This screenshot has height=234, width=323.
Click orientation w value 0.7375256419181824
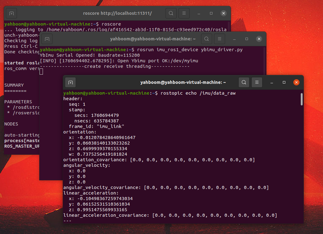[102, 154]
